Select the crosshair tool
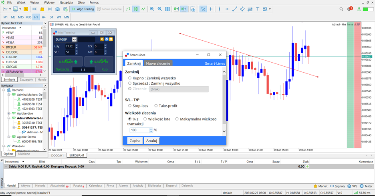Viewport: 375px width, 196px height. point(211,9)
